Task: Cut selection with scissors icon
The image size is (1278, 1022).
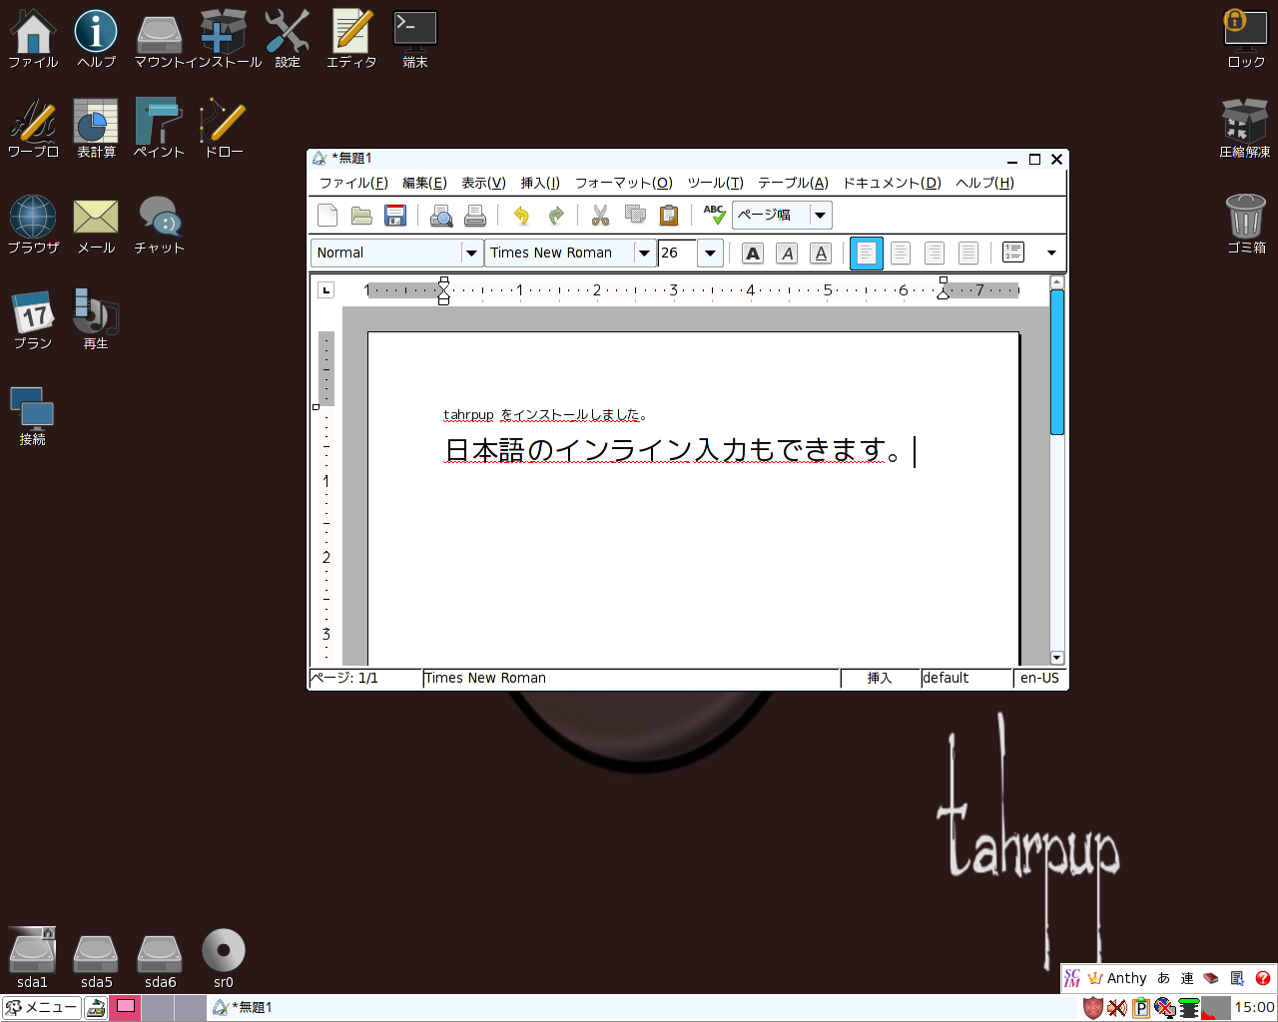Action: 600,216
